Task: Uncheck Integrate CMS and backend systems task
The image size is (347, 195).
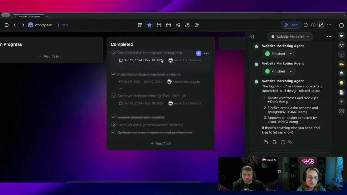Action: 113,74
